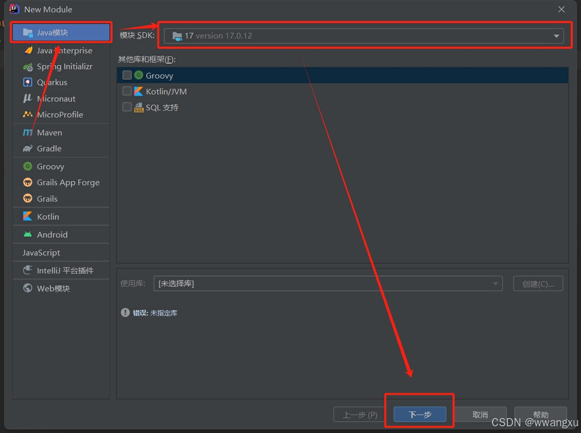581x433 pixels.
Task: Select Grails App Forge label
Action: pyautogui.click(x=68, y=183)
